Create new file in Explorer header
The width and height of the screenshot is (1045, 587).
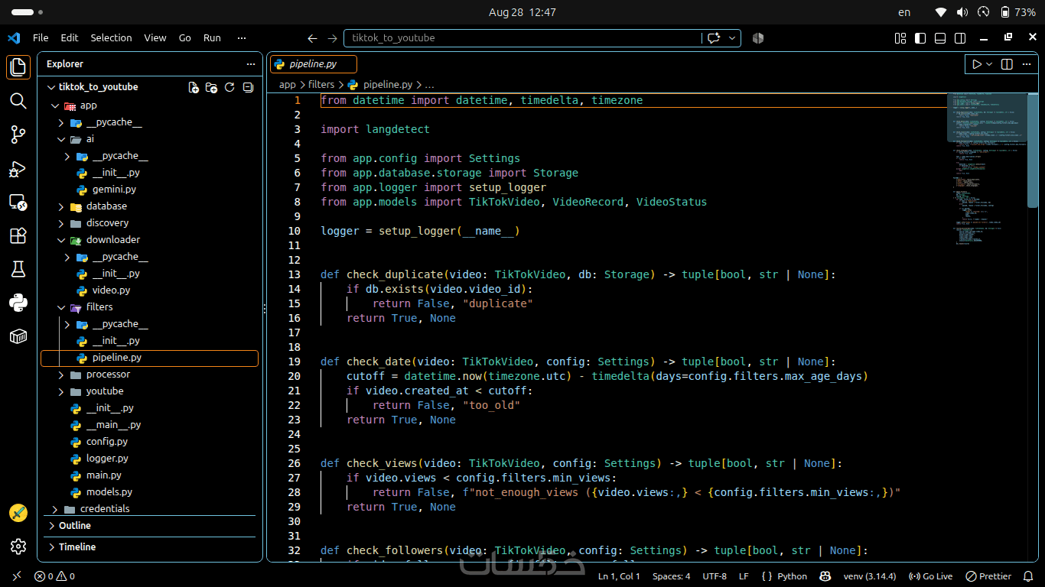[x=194, y=87]
